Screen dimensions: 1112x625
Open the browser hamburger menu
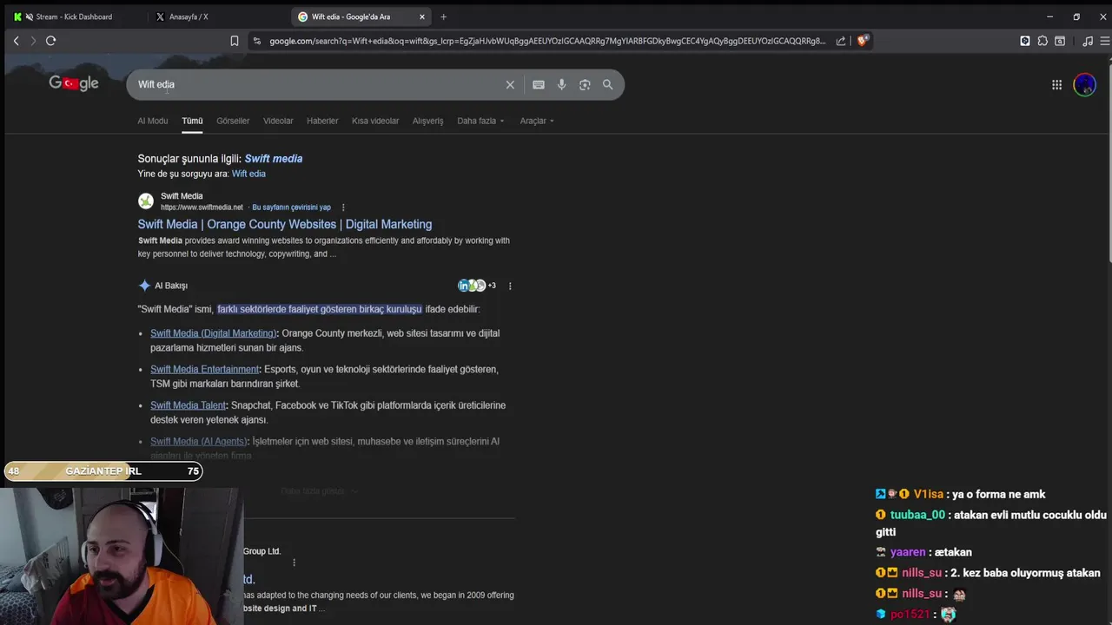tap(1105, 41)
